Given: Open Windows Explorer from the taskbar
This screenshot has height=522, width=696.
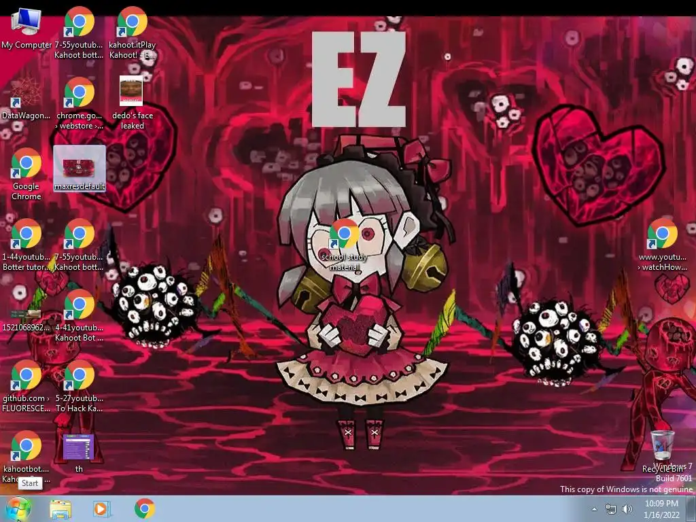Looking at the screenshot, I should (60, 509).
